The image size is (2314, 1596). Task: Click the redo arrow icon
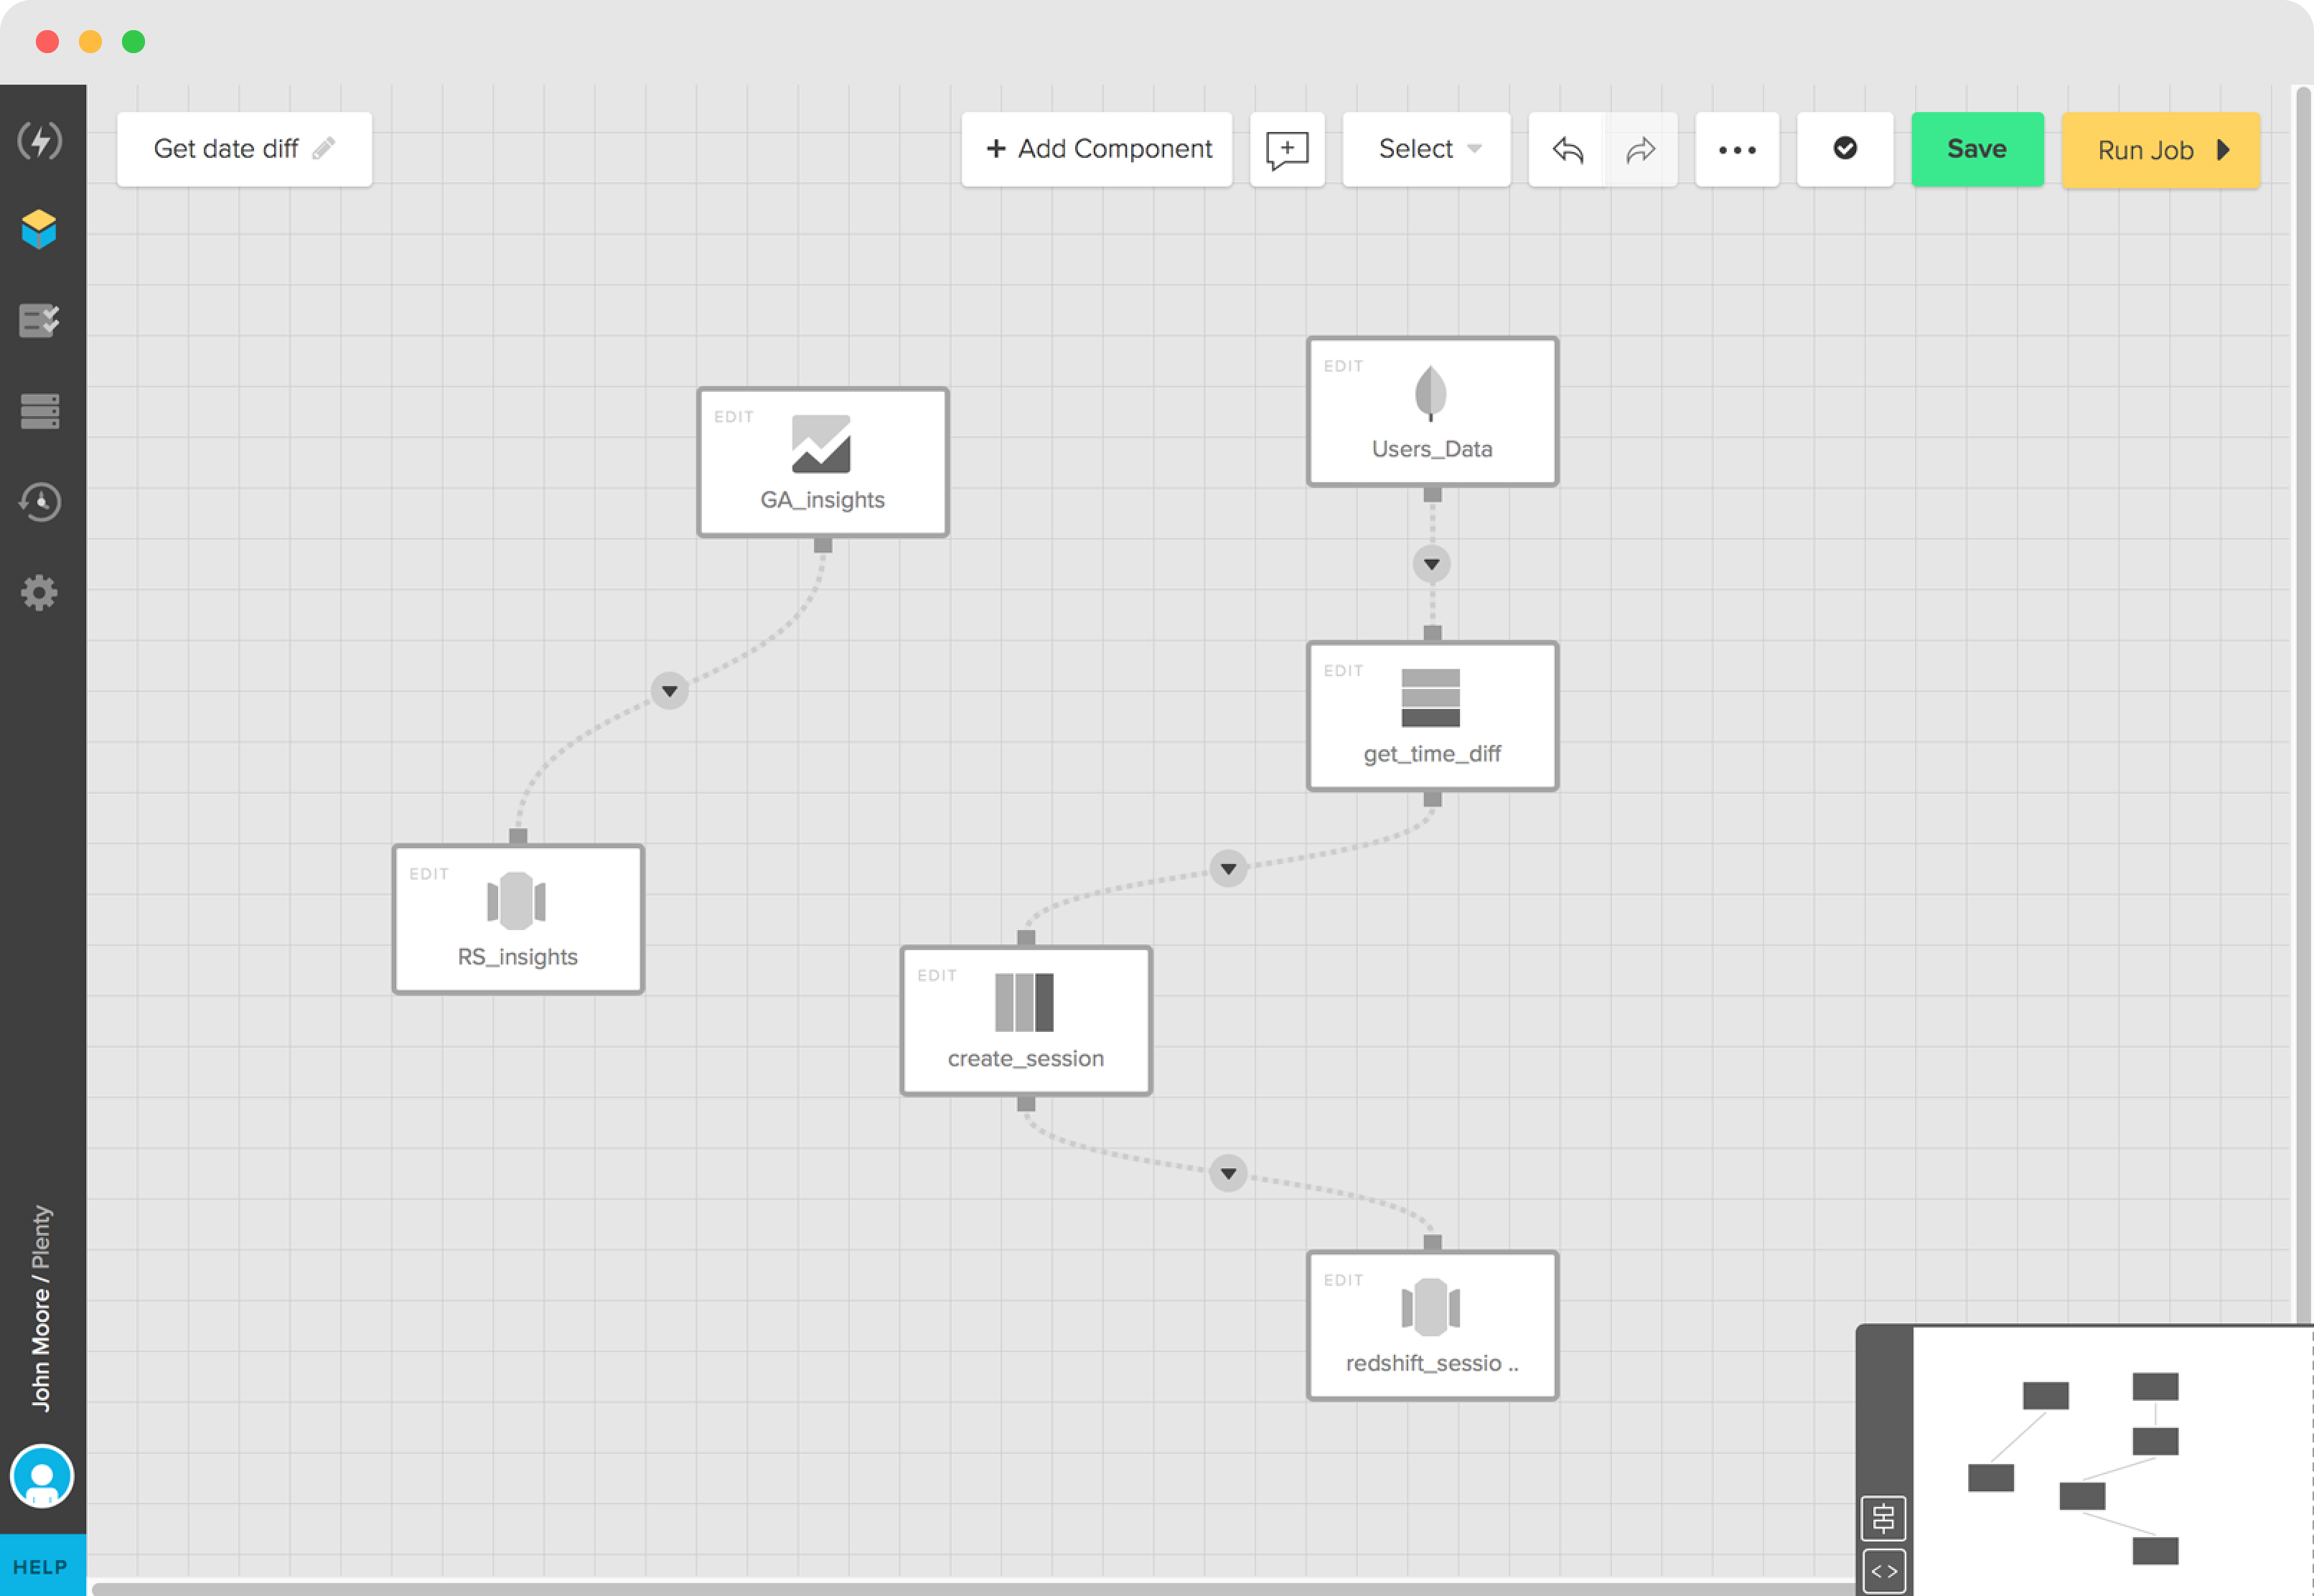click(1641, 150)
